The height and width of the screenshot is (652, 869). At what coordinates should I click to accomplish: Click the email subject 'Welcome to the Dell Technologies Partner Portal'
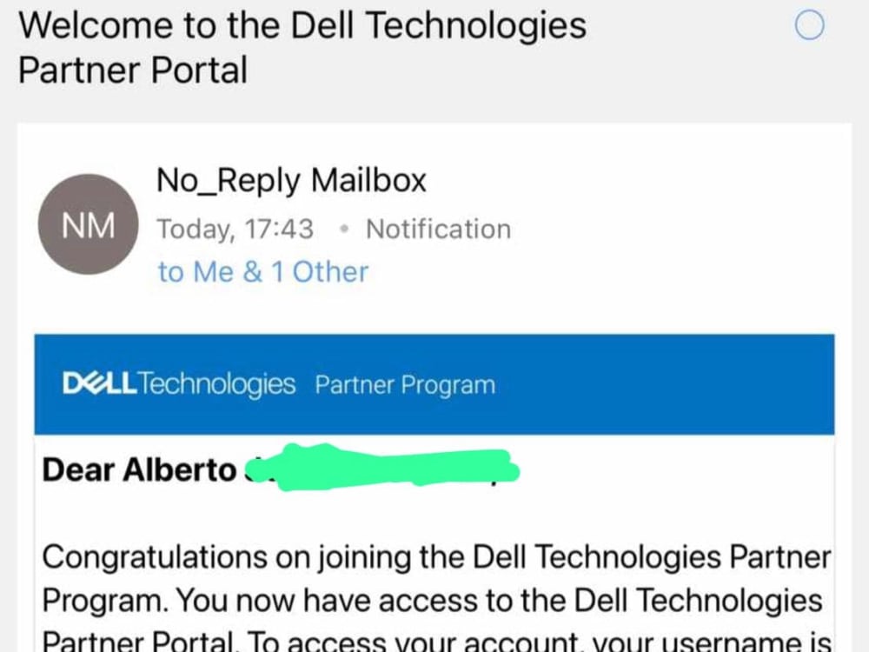click(x=302, y=47)
